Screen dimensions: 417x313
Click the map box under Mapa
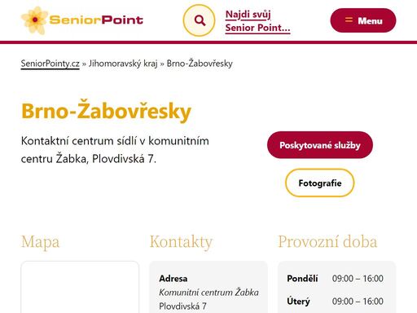[80, 287]
